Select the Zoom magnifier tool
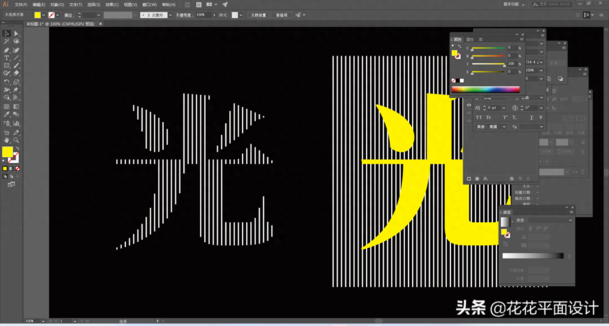This screenshot has width=609, height=326. pos(16,140)
